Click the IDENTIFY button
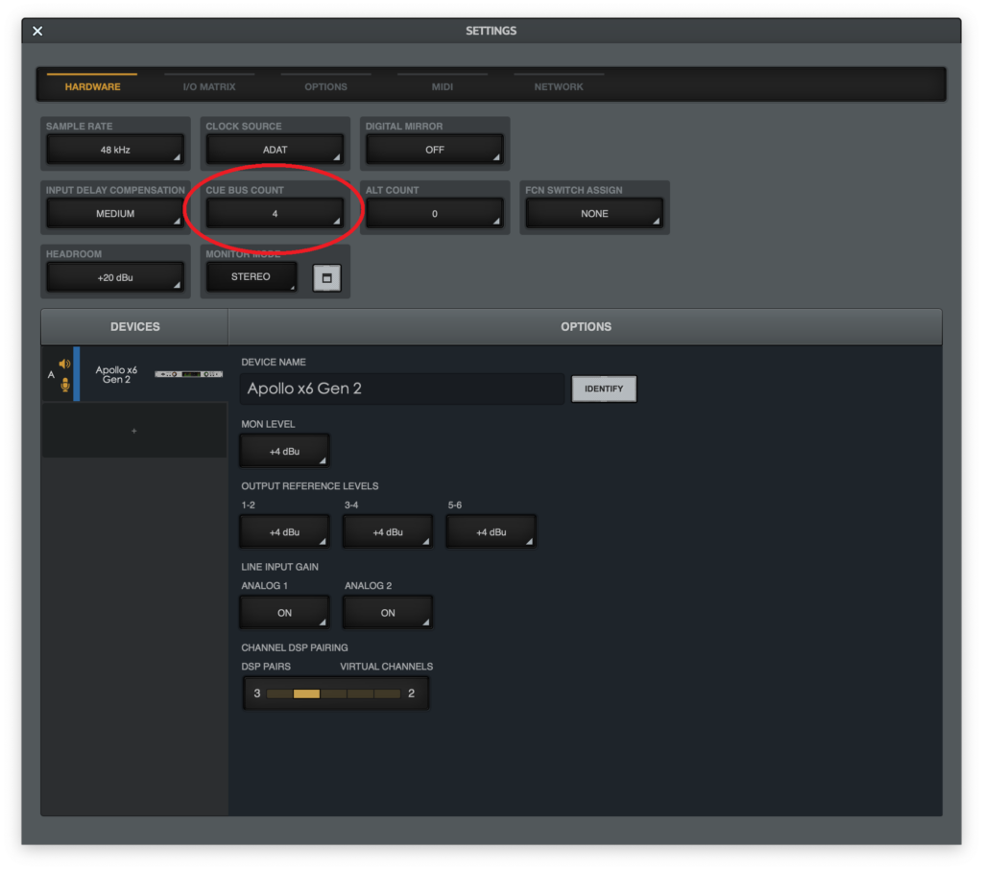Viewport: 983px width, 870px height. [x=604, y=388]
